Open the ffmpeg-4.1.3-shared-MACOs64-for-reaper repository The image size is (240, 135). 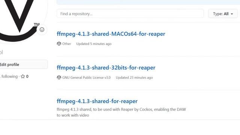(111, 34)
